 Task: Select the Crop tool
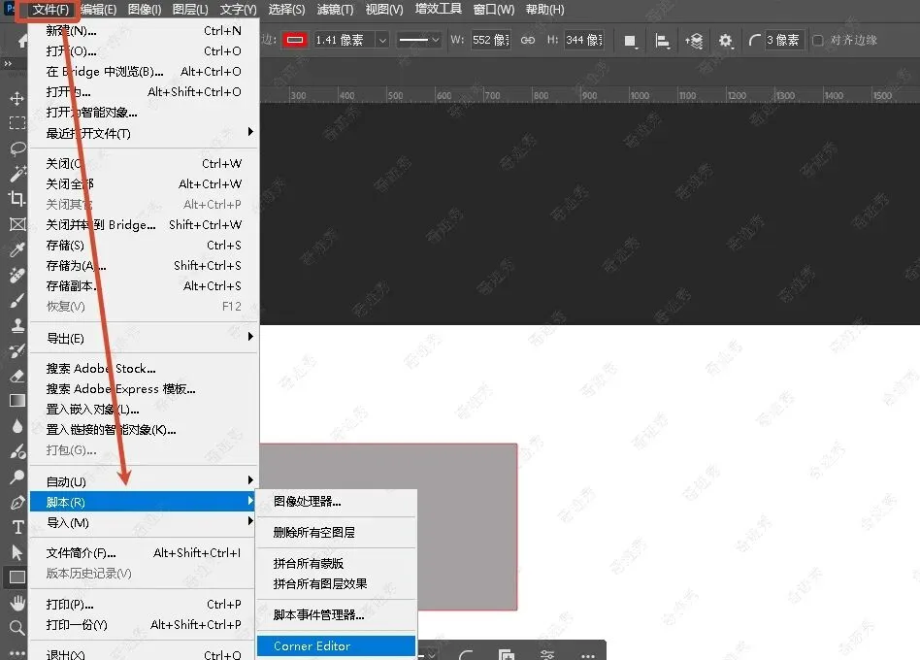17,198
